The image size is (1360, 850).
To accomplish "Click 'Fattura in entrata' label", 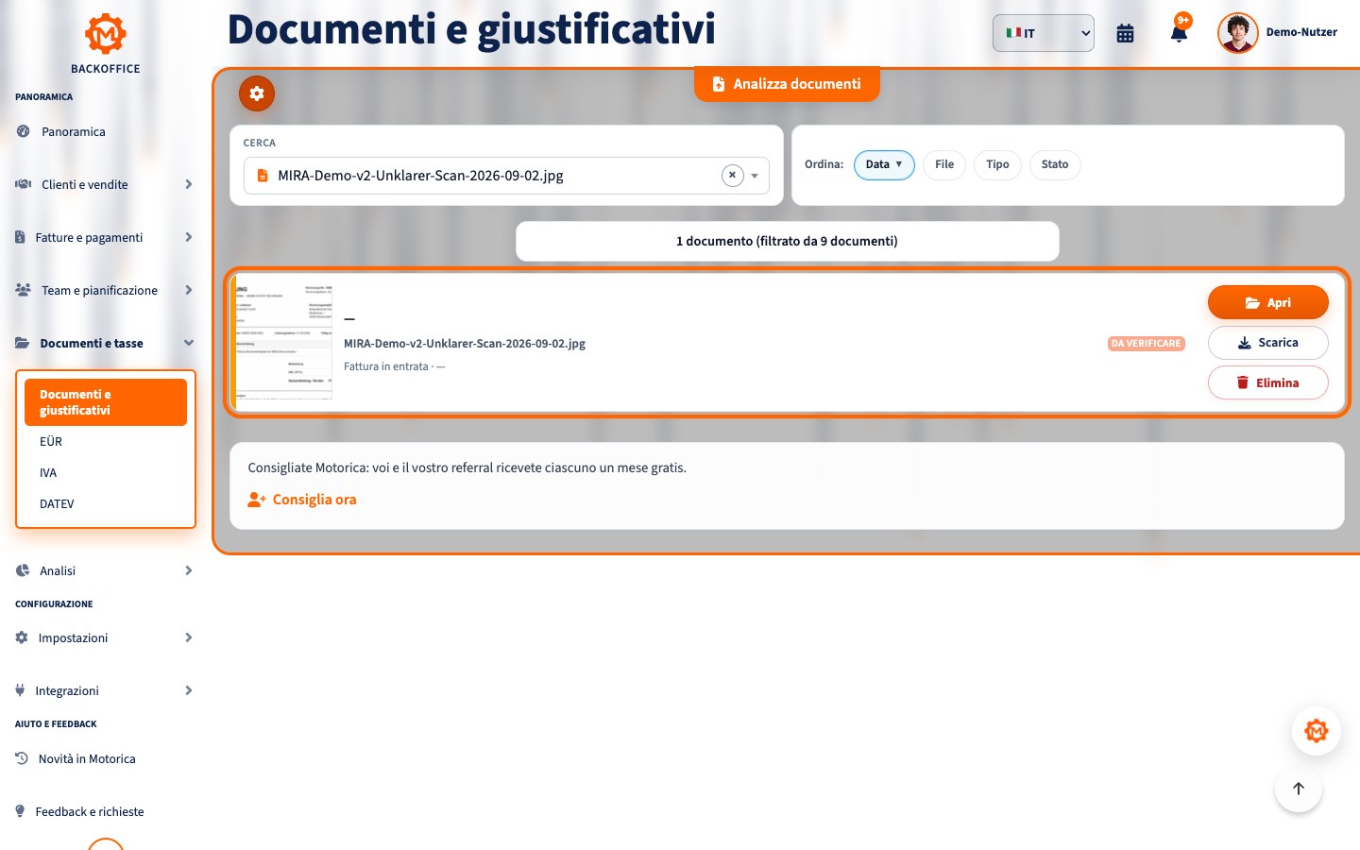I will pos(386,366).
